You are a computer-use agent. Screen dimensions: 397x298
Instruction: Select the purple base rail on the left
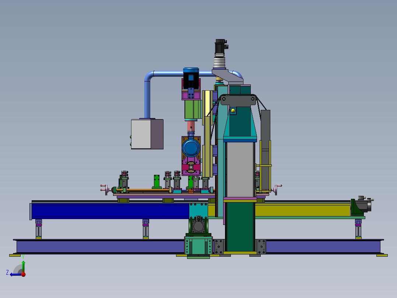click(x=101, y=246)
